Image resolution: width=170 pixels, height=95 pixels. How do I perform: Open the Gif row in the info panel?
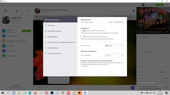(x=153, y=55)
